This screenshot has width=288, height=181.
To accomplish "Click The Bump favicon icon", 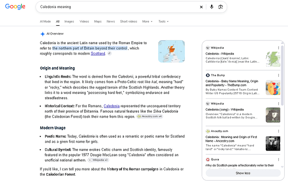I will (207, 75).
